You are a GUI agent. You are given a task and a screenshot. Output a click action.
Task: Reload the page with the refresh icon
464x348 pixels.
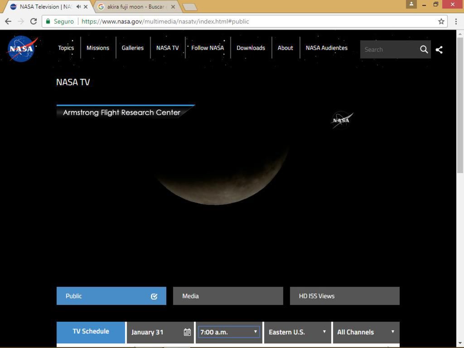34,21
